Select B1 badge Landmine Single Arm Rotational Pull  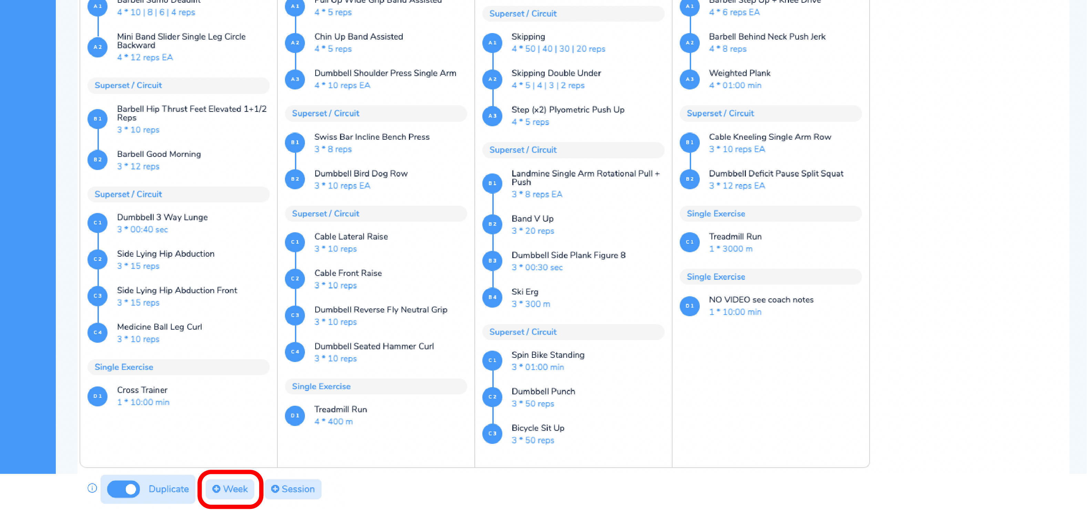tap(492, 183)
